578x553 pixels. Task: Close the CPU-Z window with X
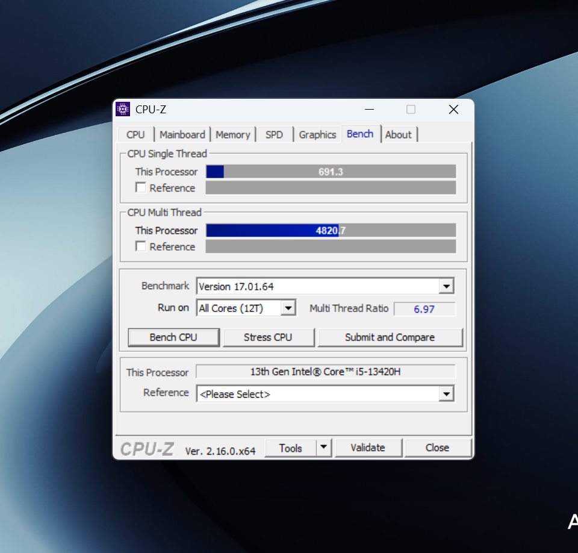pos(453,109)
